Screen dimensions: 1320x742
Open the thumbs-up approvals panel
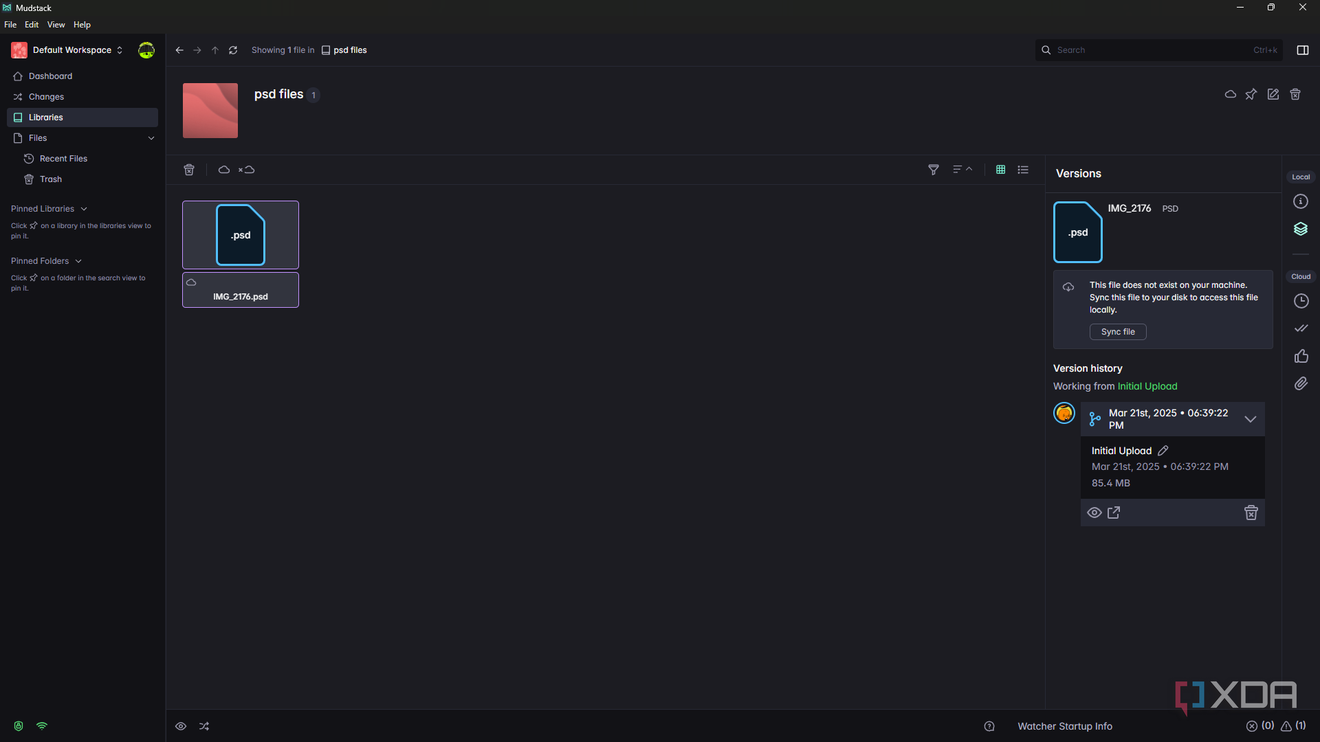pyautogui.click(x=1301, y=356)
